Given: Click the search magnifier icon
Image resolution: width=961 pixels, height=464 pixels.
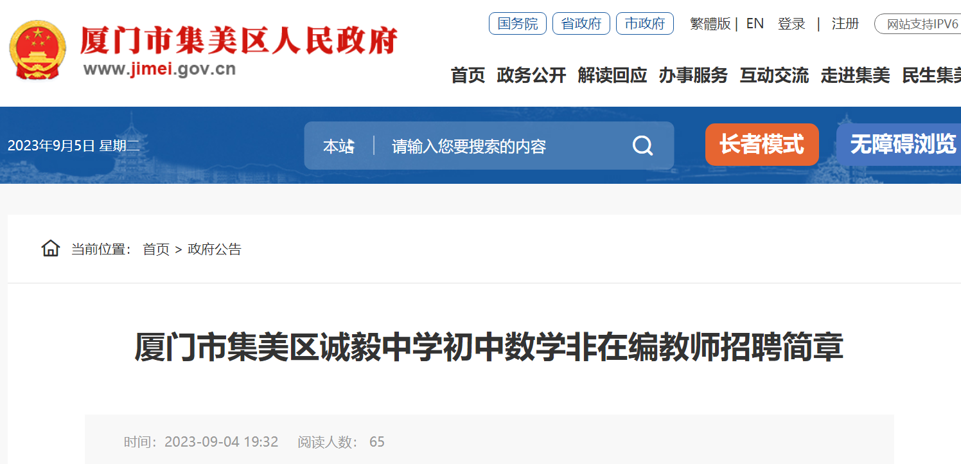Looking at the screenshot, I should click(642, 146).
